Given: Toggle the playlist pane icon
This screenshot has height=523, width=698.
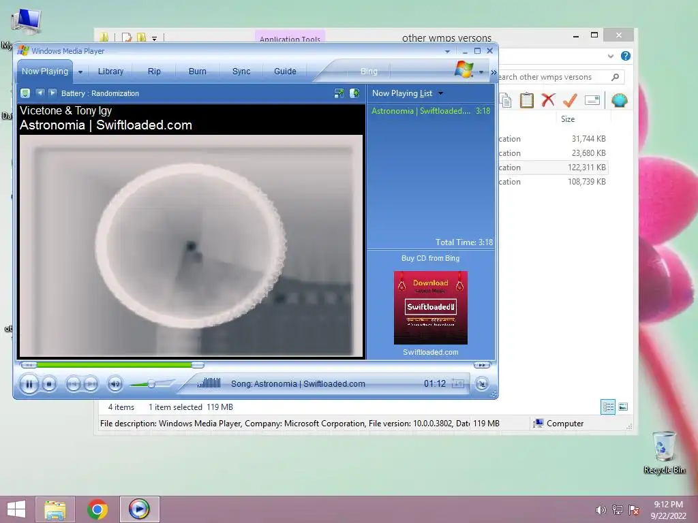Looking at the screenshot, I should click(354, 93).
